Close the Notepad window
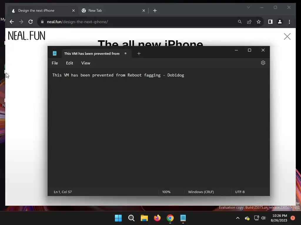Screen dimensions: 301x225 click(263, 50)
